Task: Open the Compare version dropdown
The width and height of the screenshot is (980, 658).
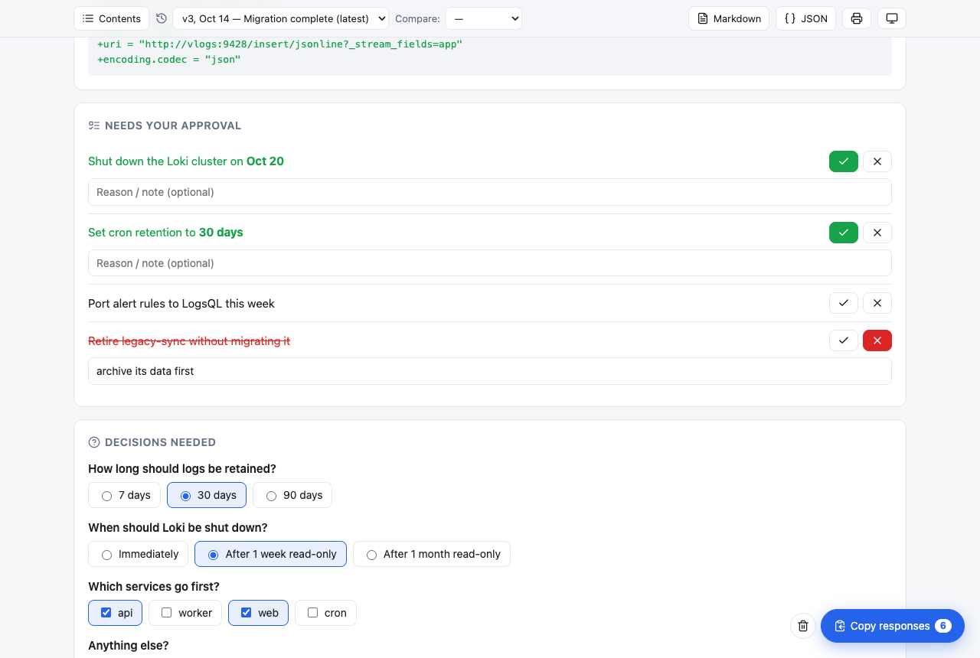Action: click(x=483, y=18)
